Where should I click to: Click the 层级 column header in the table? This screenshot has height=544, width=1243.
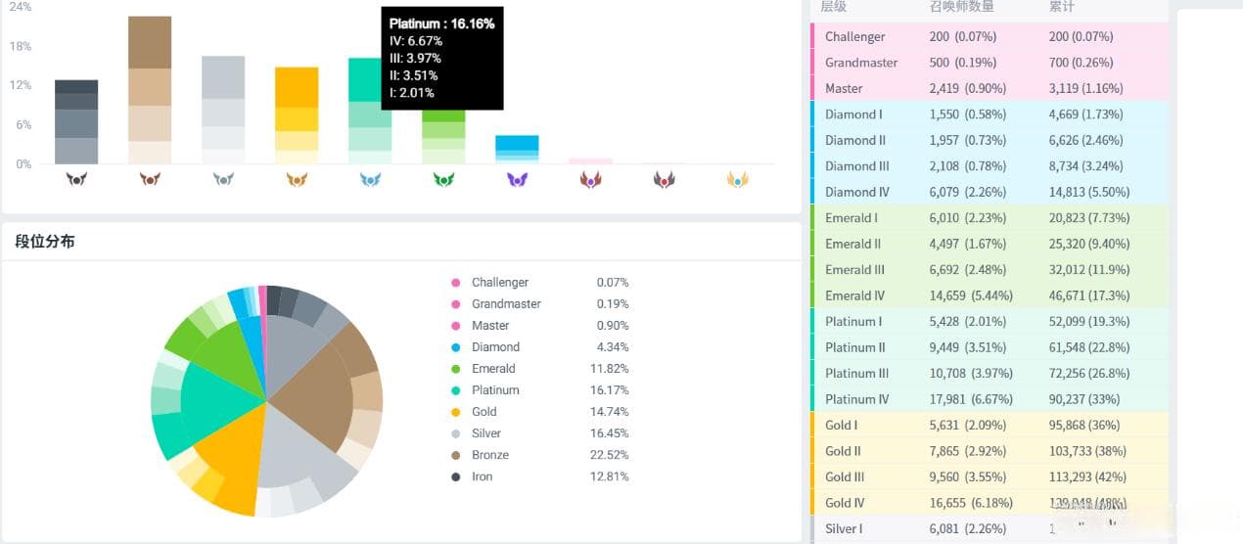833,7
